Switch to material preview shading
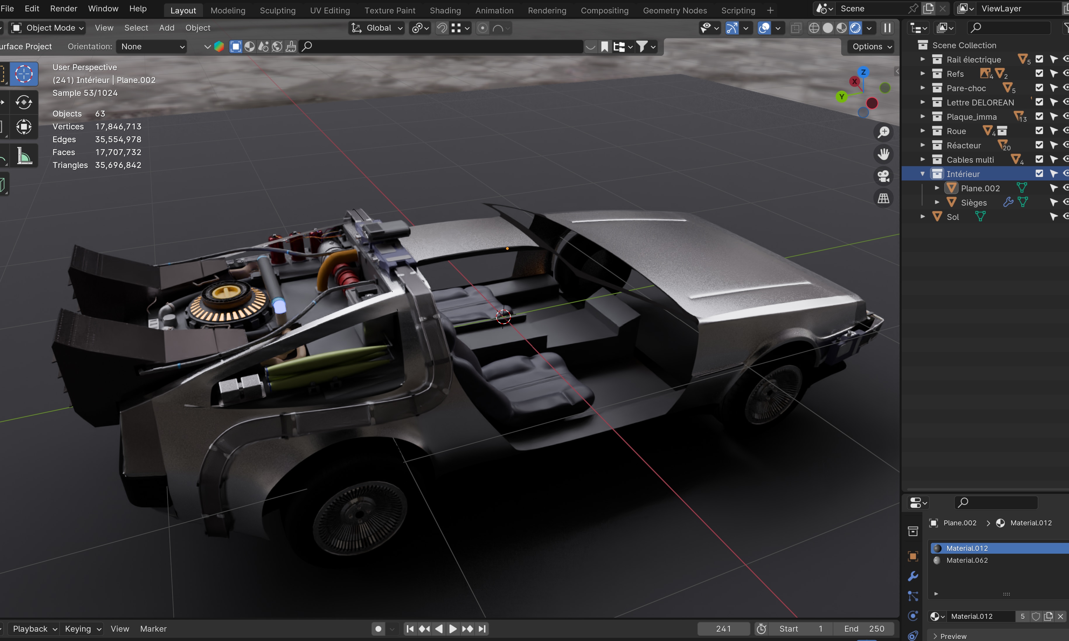Image resolution: width=1069 pixels, height=641 pixels. 841,28
